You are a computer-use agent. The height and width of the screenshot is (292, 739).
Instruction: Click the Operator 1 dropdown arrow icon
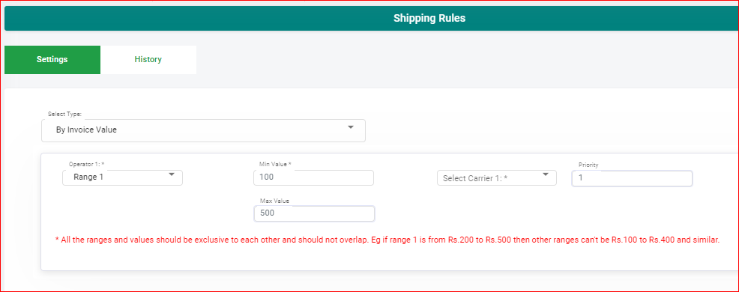tap(172, 174)
